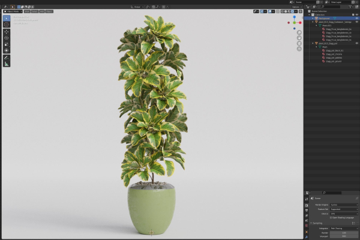Toggle viewport overlays button
This screenshot has height=240, width=360.
(x=270, y=11)
